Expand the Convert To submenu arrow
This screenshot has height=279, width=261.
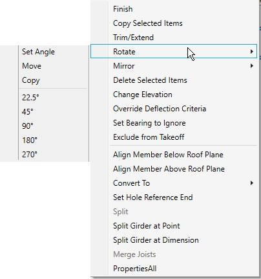point(251,183)
